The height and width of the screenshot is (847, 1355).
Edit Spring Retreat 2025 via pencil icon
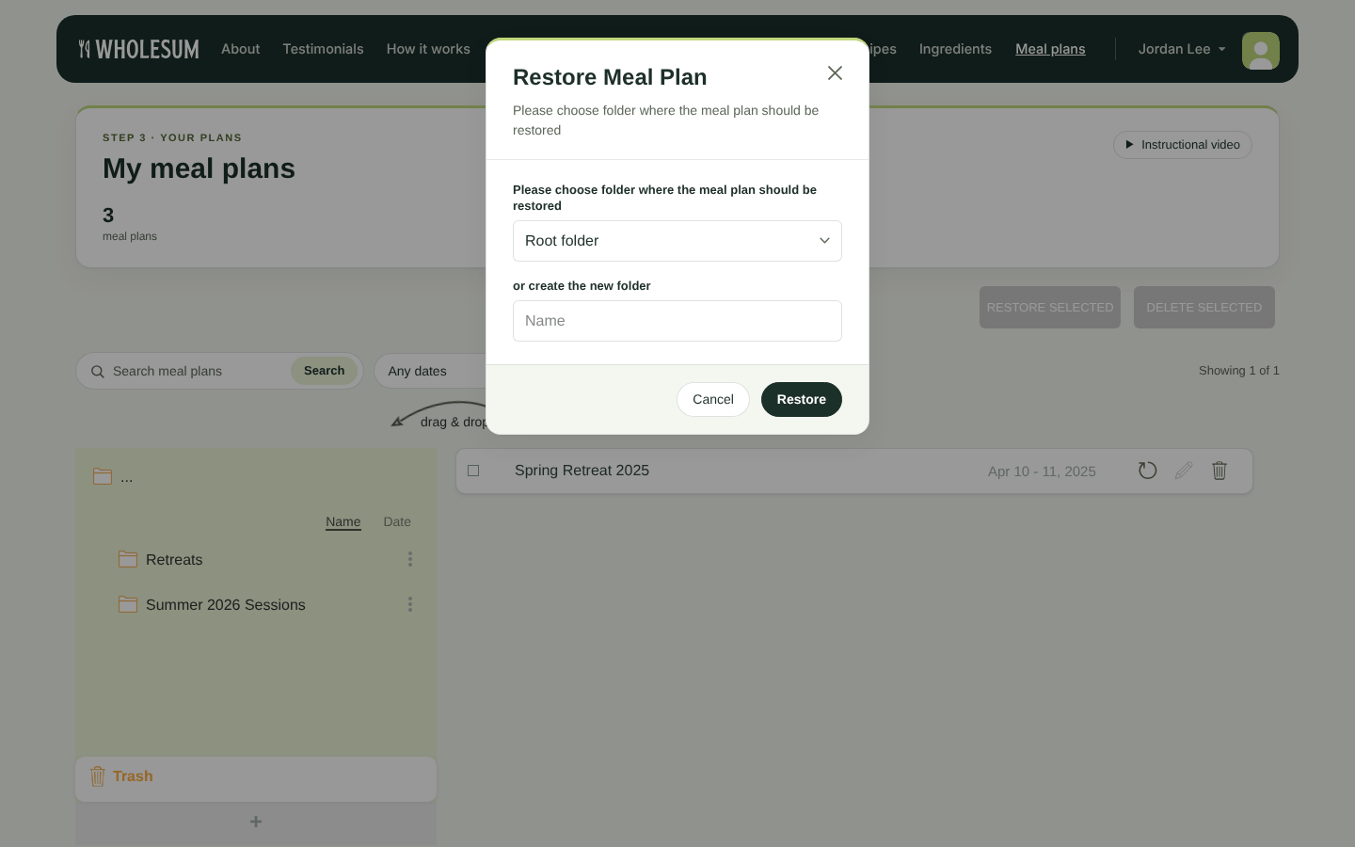pos(1184,471)
